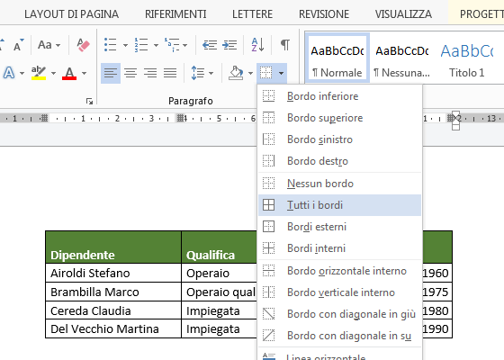Click the A-Z sort icon
The height and width of the screenshot is (360, 504).
coord(257,44)
